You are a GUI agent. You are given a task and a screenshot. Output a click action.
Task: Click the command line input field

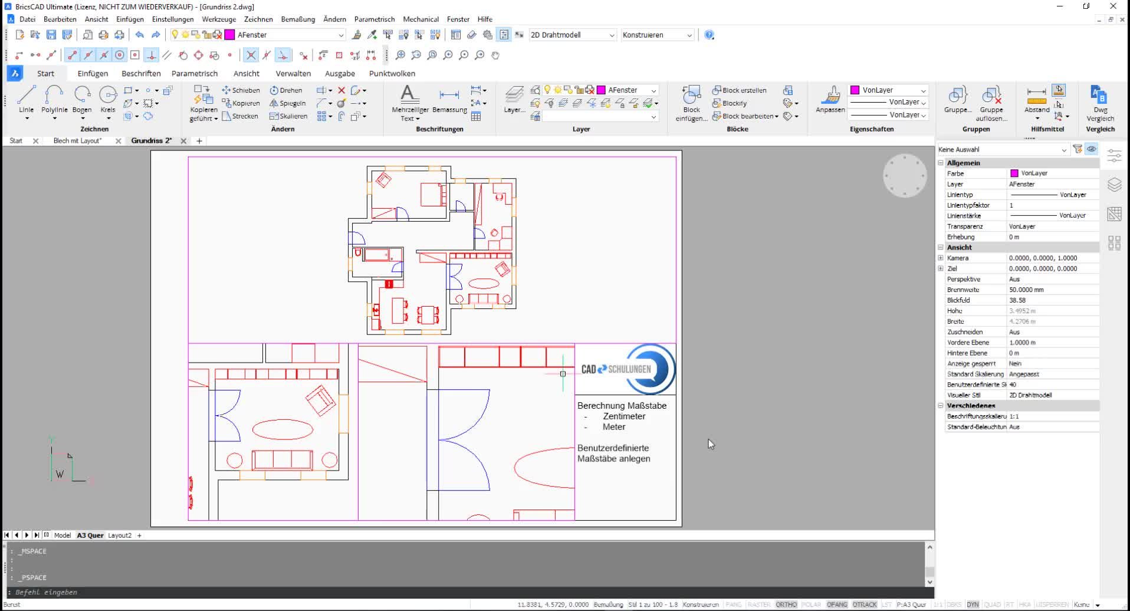point(466,592)
